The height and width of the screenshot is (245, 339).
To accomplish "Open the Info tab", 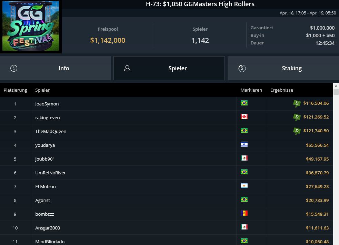I will pos(55,68).
